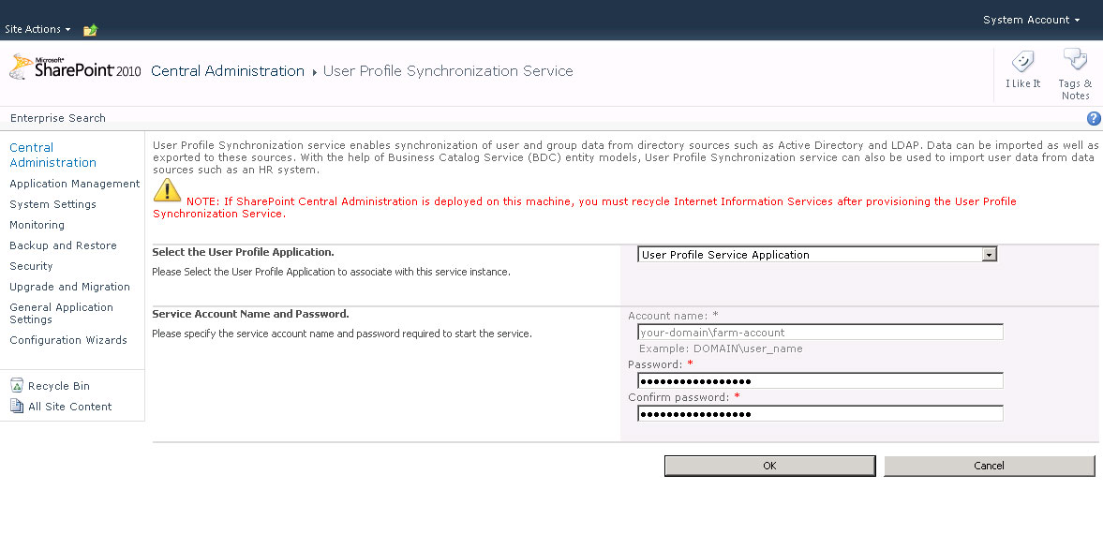Click the Navigate Up folder icon
Image resolution: width=1103 pixels, height=534 pixels.
[x=90, y=30]
